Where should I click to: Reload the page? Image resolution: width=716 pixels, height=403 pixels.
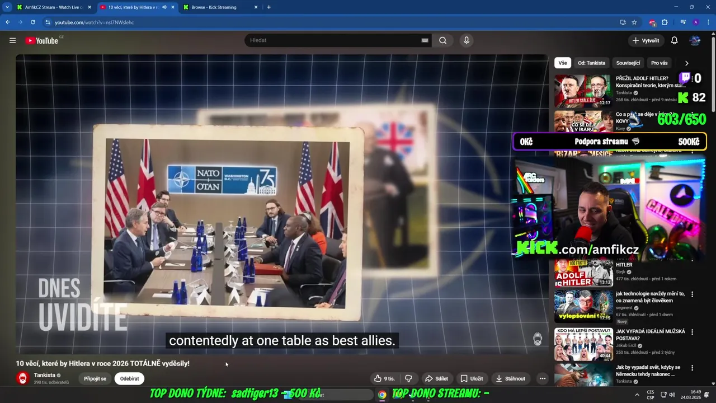point(33,22)
